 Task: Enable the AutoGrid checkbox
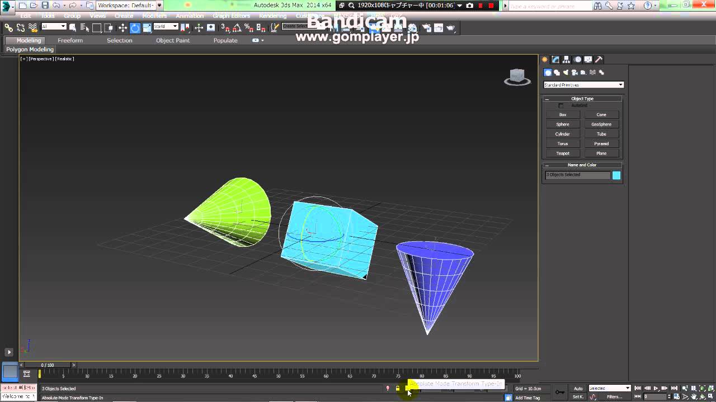tap(561, 106)
